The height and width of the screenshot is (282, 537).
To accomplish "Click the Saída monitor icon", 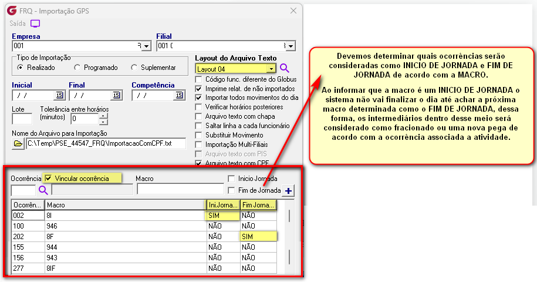I will 35,23.
